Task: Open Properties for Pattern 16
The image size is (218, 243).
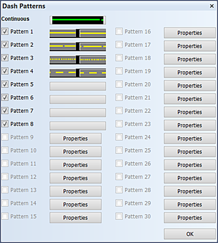Action: coord(190,33)
